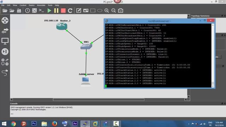Open the Control menu
The image size is (226, 127).
coord(23,5)
